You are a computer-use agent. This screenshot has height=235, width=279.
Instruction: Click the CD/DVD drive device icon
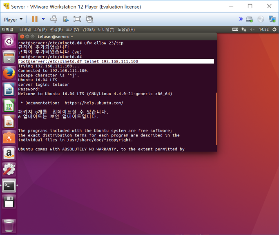coord(261,19)
